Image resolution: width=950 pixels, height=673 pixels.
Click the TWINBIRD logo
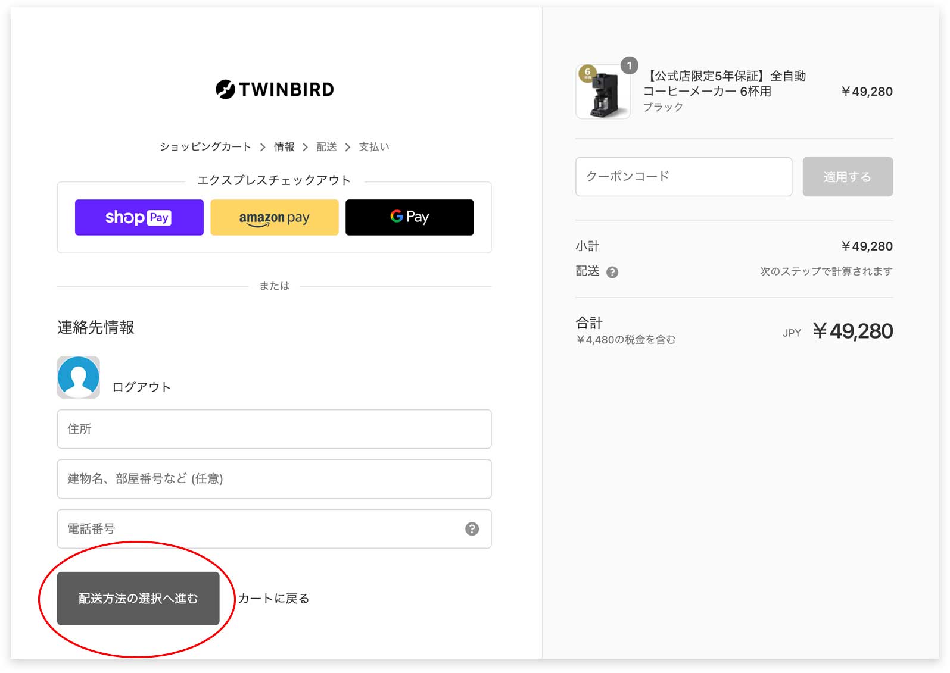coord(275,89)
